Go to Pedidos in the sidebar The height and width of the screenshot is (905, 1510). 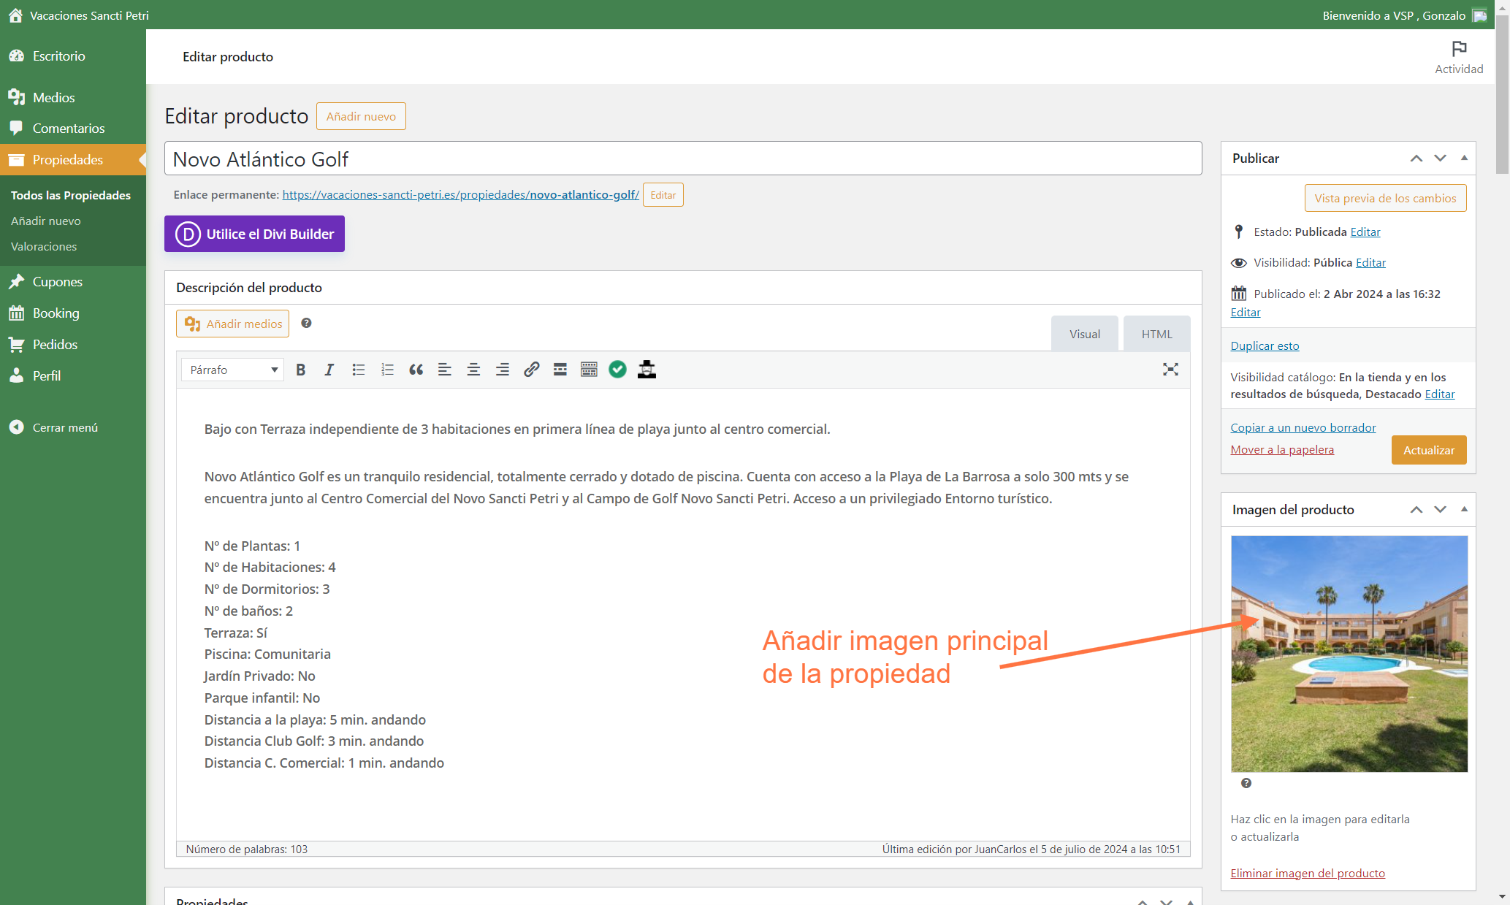73,345
